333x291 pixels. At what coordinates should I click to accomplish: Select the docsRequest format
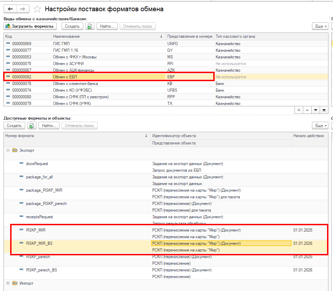(166, 167)
